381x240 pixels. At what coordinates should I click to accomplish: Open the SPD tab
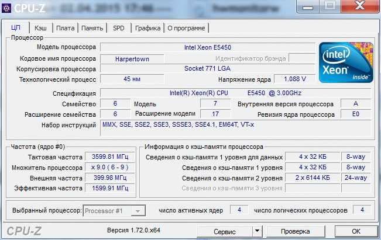point(119,28)
